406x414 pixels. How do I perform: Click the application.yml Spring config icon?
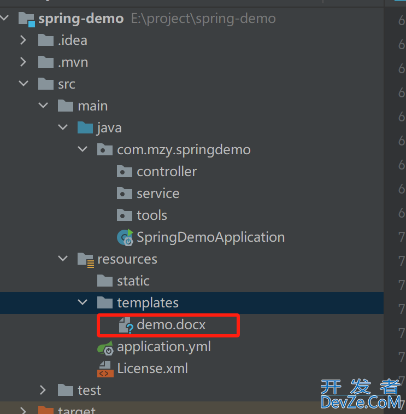pos(105,347)
